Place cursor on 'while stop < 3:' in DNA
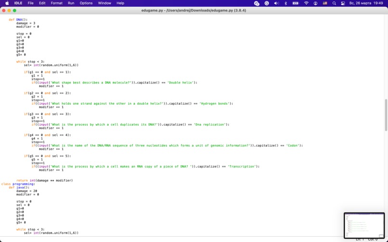The image size is (388, 242). pos(30,62)
